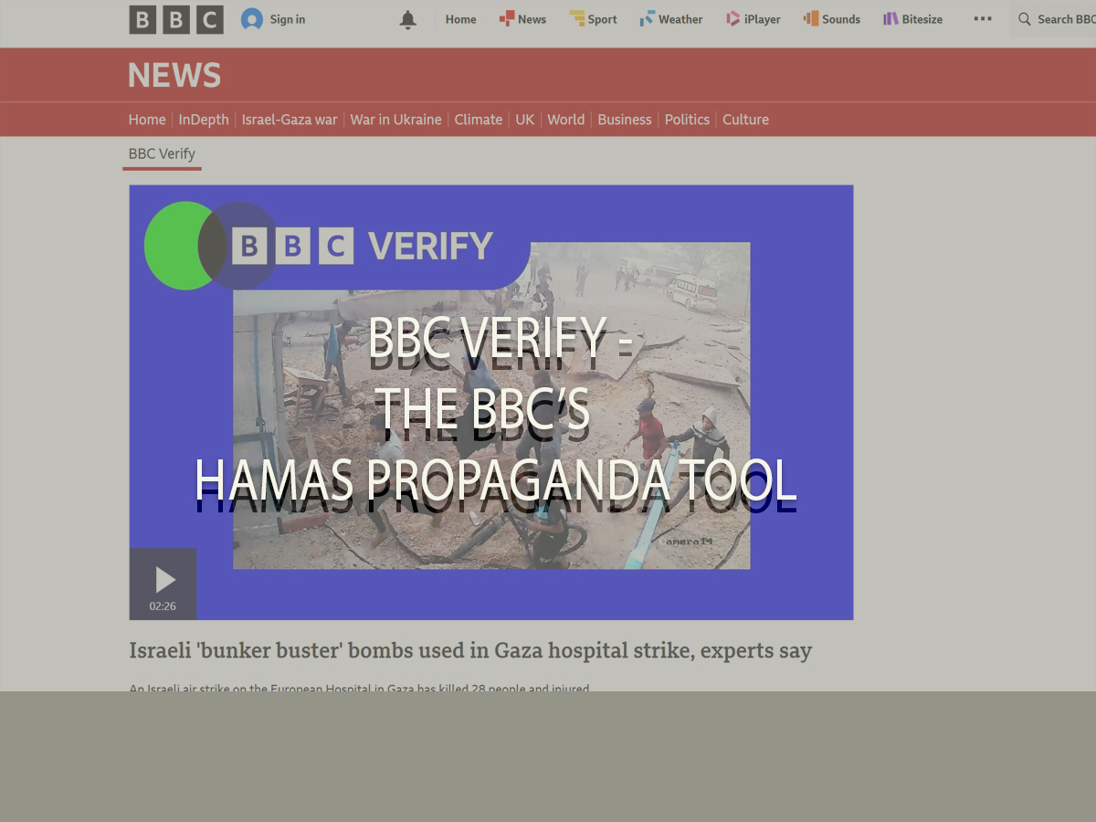The image size is (1096, 822).
Task: Click the BBC Verify logo on the video
Action: (x=320, y=246)
